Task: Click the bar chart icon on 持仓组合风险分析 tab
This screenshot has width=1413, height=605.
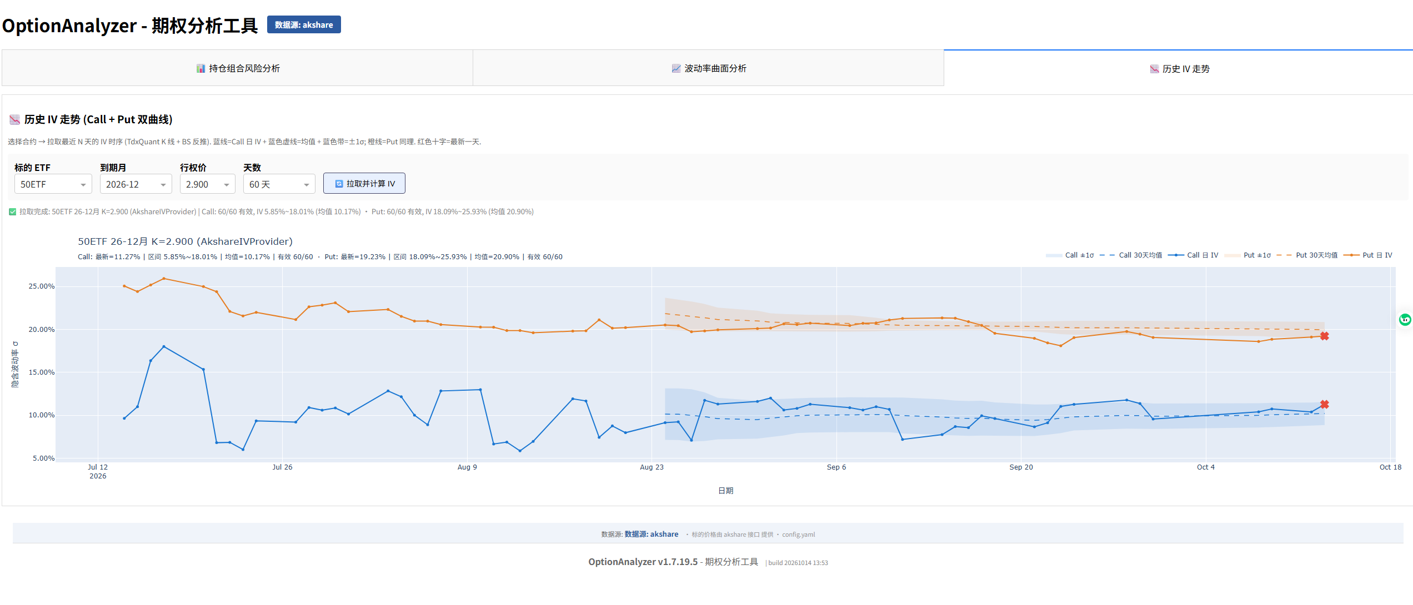Action: point(201,68)
